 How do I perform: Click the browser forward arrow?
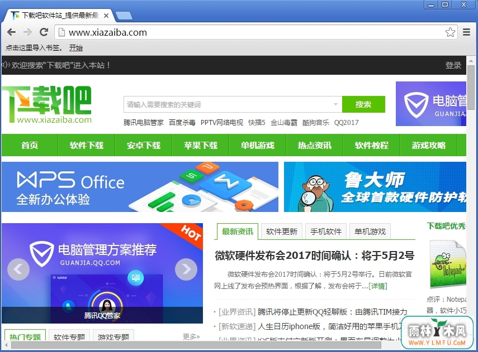[x=28, y=32]
